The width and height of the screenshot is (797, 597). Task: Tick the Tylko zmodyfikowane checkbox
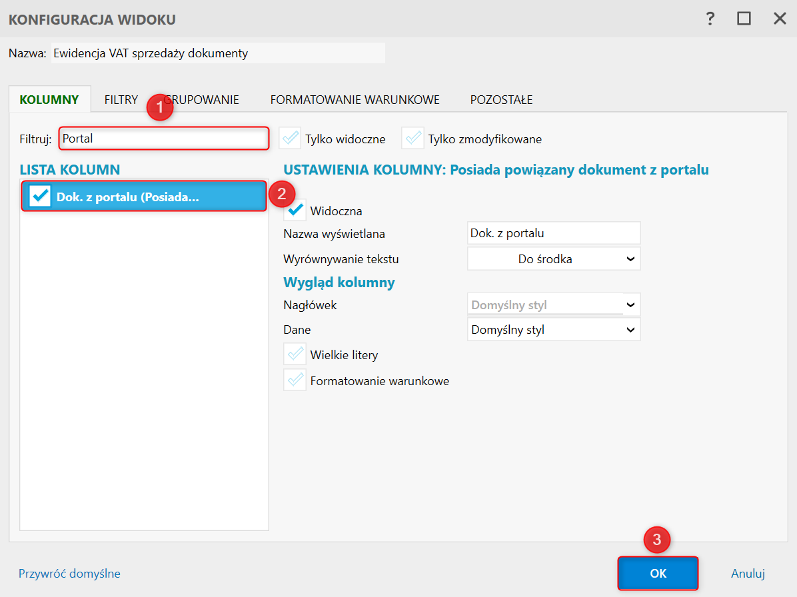tap(412, 138)
